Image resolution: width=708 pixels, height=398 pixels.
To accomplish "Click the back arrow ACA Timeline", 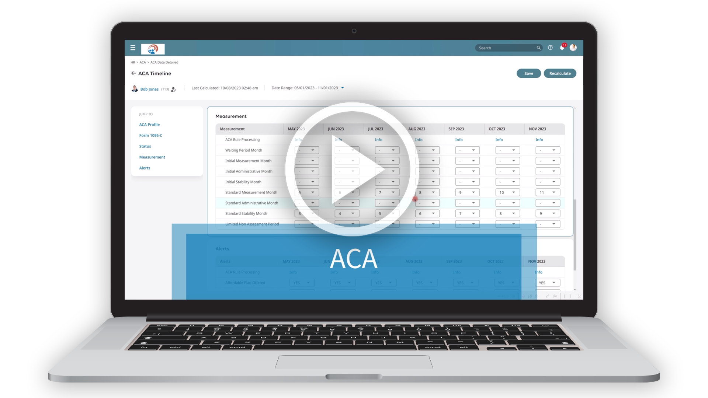I will click(x=134, y=73).
